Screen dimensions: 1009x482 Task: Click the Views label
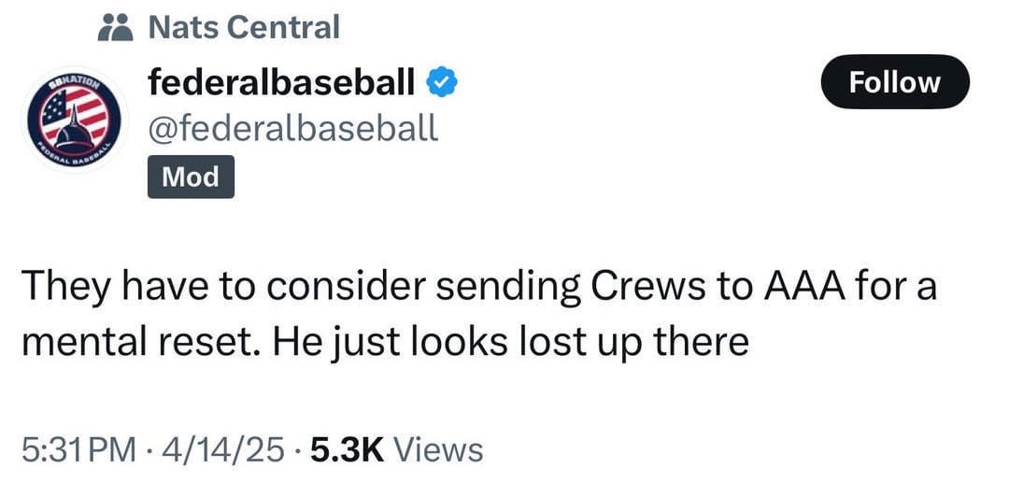click(x=438, y=449)
